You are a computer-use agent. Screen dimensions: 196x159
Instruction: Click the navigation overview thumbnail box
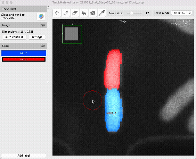tap(72, 34)
